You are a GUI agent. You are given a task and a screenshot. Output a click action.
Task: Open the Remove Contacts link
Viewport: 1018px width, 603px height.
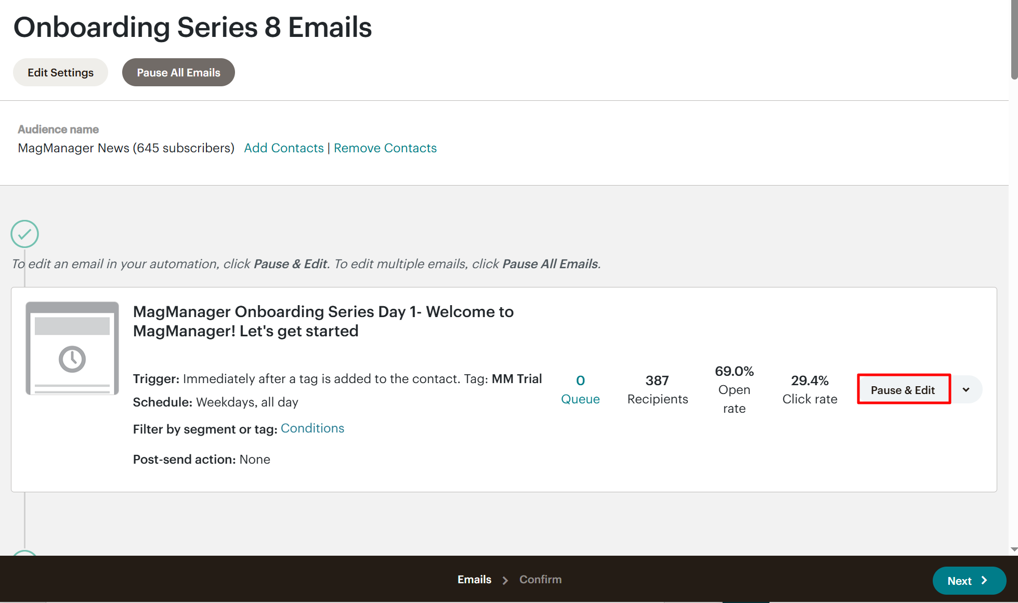tap(385, 148)
